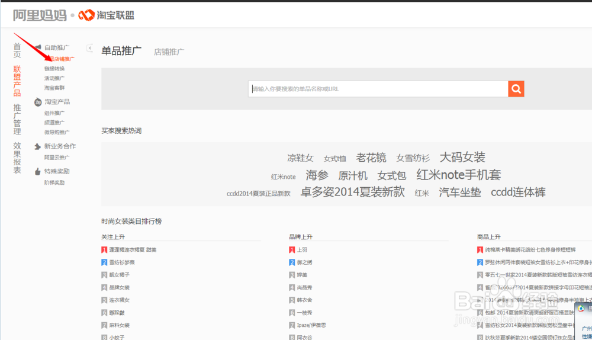The image size is (592, 340).
Task: Click the 淘宝产品 section heading
Action: (57, 102)
